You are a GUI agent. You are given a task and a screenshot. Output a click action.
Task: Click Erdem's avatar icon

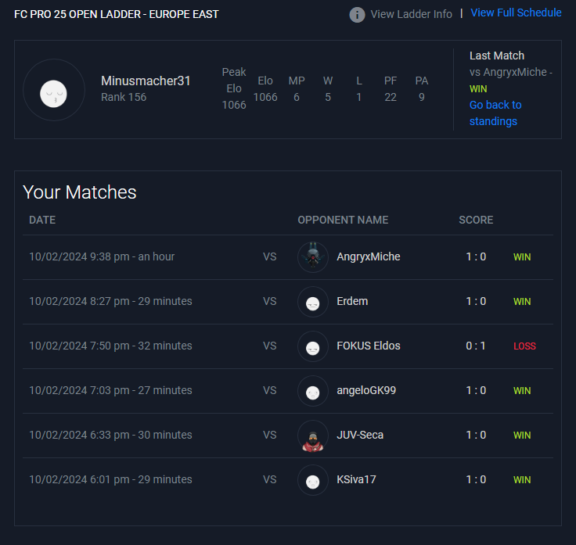click(x=312, y=302)
